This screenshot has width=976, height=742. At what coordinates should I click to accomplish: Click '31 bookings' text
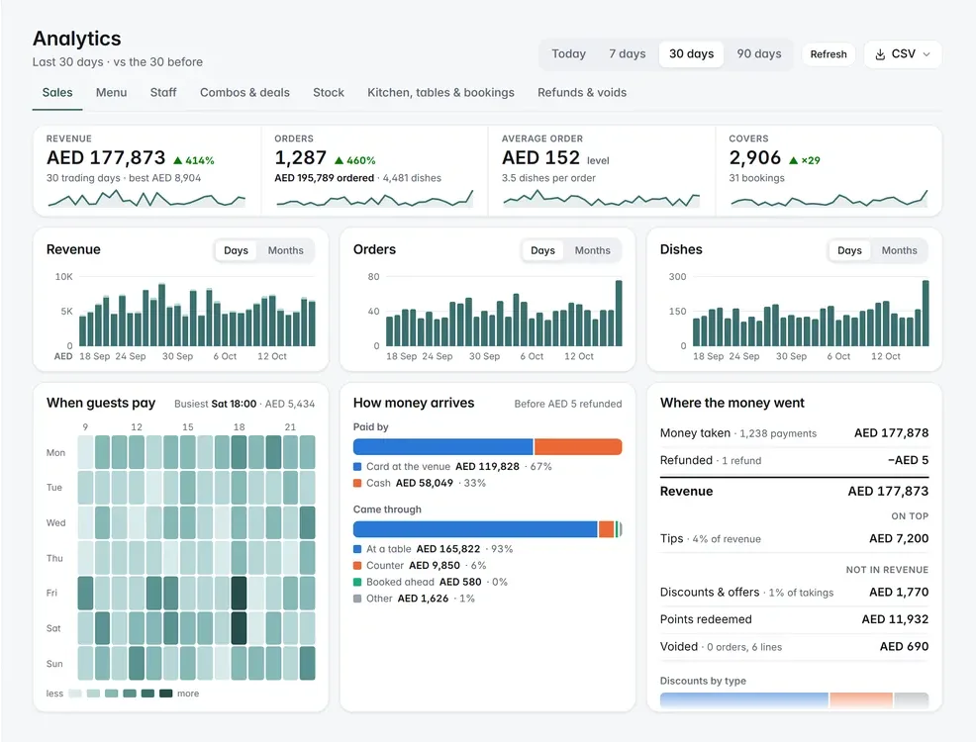(x=757, y=178)
